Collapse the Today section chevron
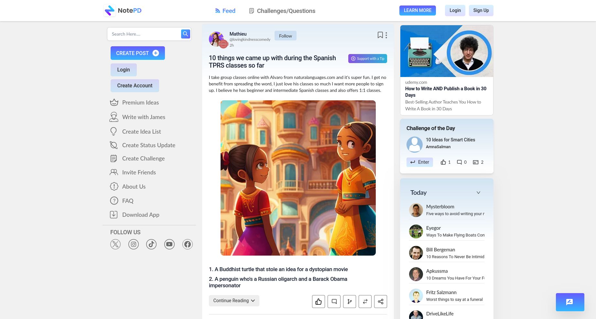 click(x=478, y=192)
